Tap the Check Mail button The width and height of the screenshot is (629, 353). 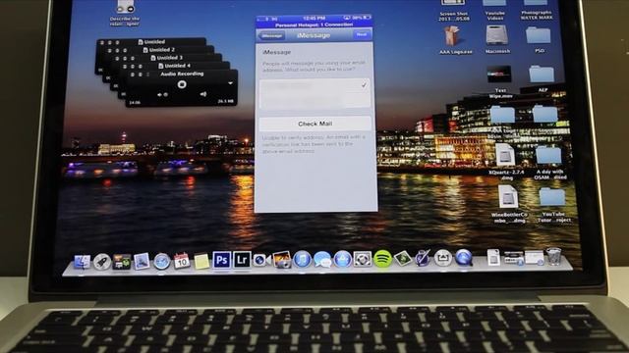[x=315, y=124]
